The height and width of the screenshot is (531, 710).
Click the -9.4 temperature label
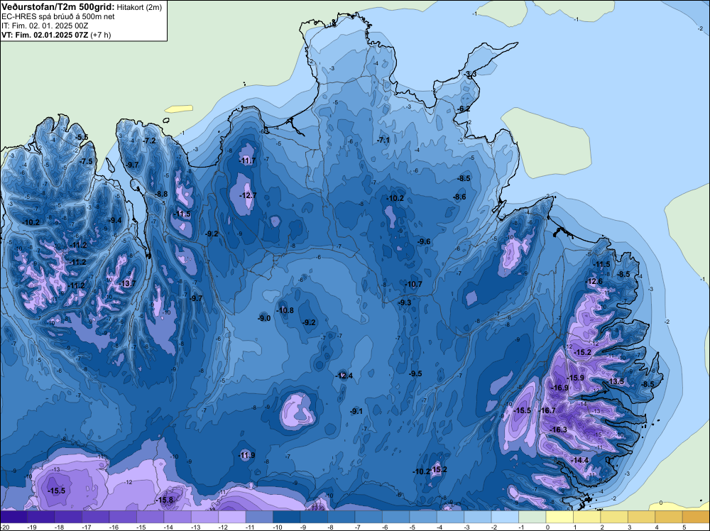[115, 221]
